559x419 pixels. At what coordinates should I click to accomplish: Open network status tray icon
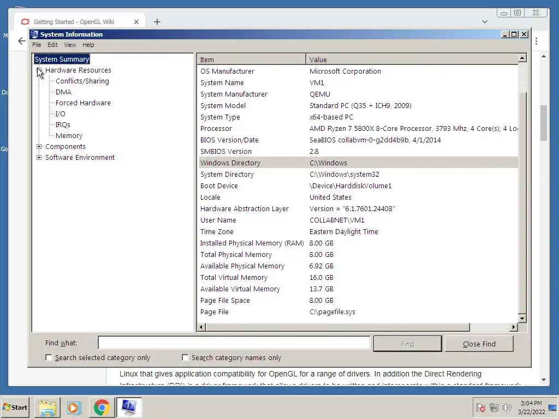click(x=493, y=407)
